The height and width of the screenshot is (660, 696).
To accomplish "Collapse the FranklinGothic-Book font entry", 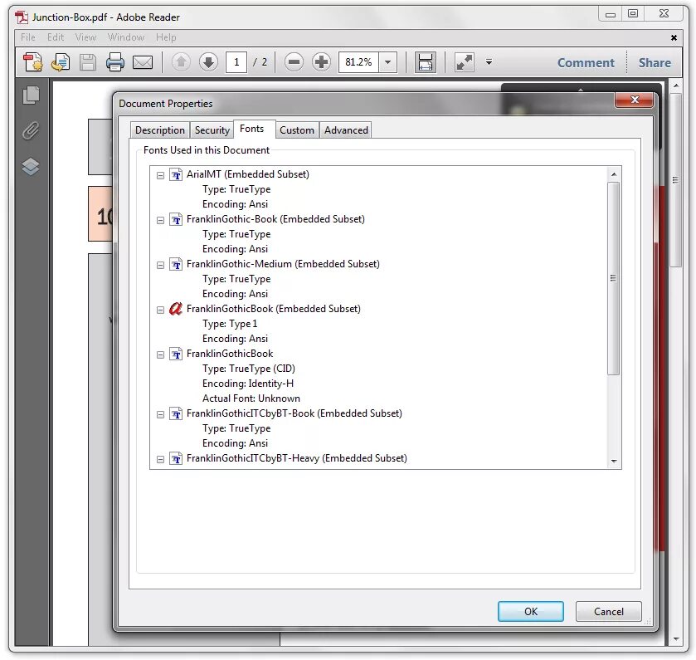I will tap(160, 220).
